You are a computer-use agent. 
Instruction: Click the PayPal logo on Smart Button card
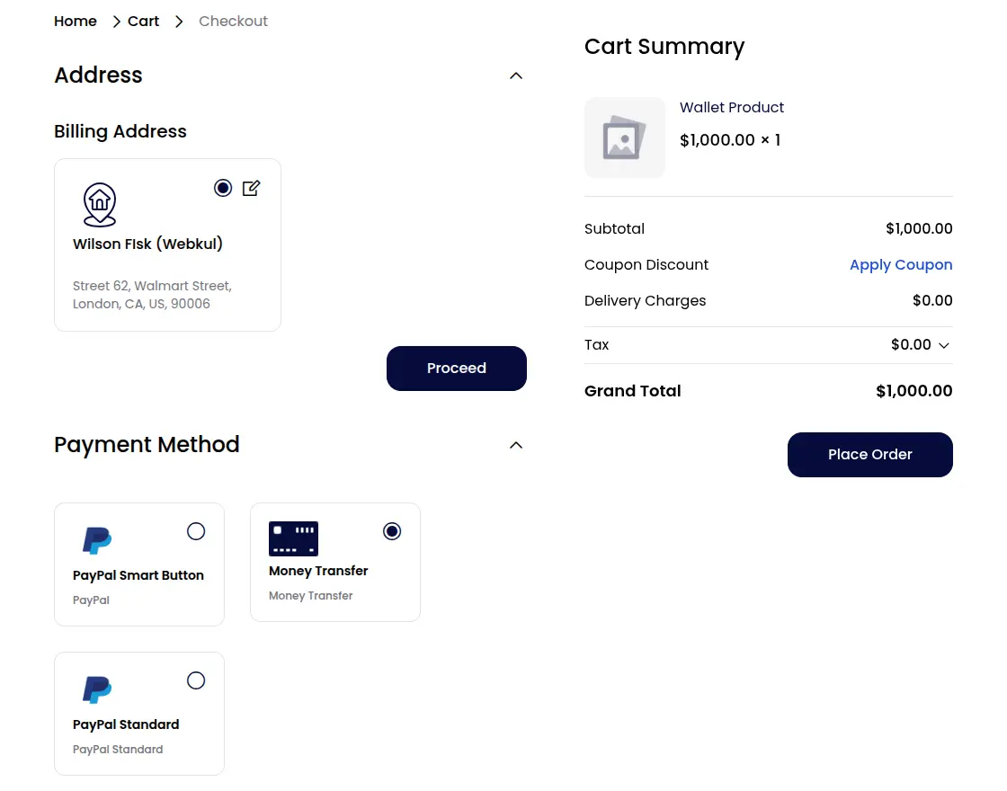[x=96, y=539]
